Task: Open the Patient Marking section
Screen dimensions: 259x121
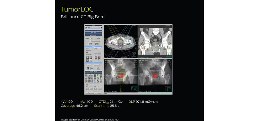Action: pos(94,72)
